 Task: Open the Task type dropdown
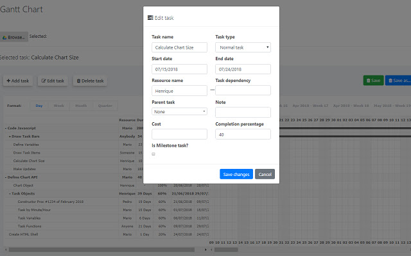[243, 47]
